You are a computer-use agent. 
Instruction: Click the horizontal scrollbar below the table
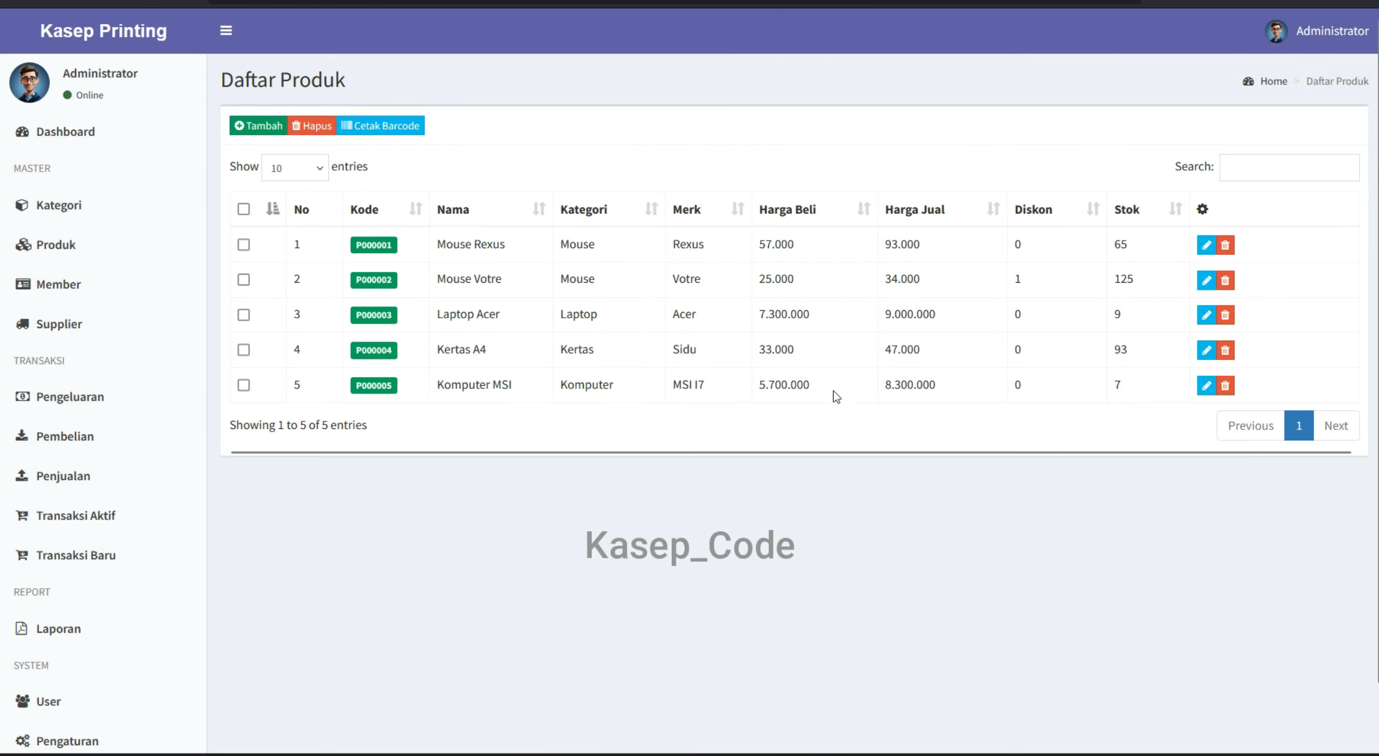(791, 452)
